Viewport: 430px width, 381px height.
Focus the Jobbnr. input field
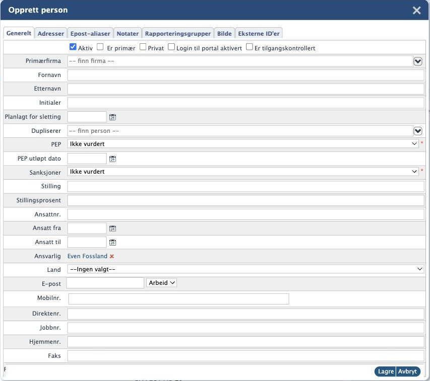point(245,328)
